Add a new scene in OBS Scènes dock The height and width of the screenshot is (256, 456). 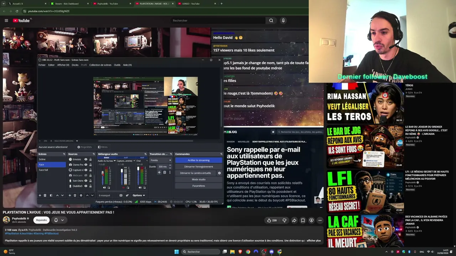pos(40,195)
